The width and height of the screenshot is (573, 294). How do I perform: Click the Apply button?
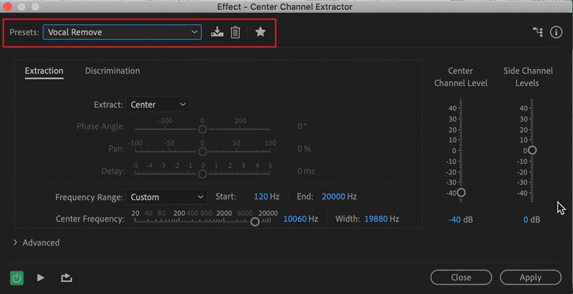click(x=530, y=278)
